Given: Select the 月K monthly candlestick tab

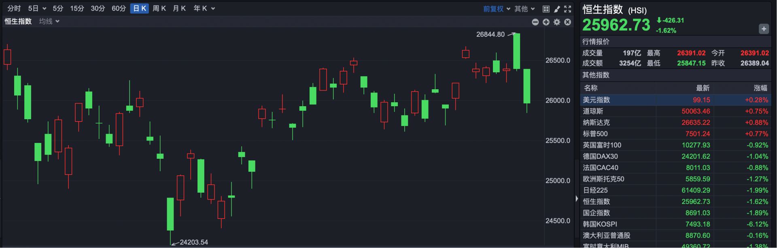Looking at the screenshot, I should tap(179, 8).
